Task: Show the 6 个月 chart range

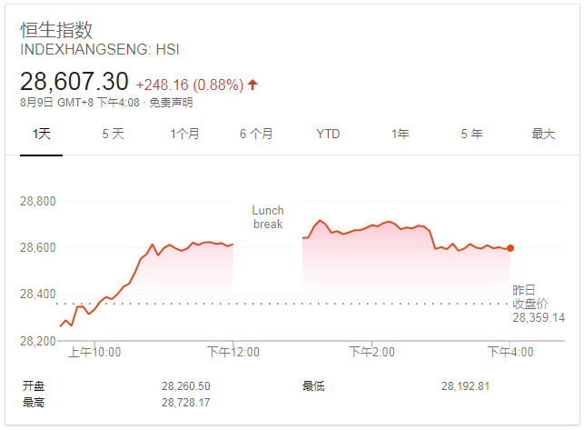Action: (x=256, y=134)
